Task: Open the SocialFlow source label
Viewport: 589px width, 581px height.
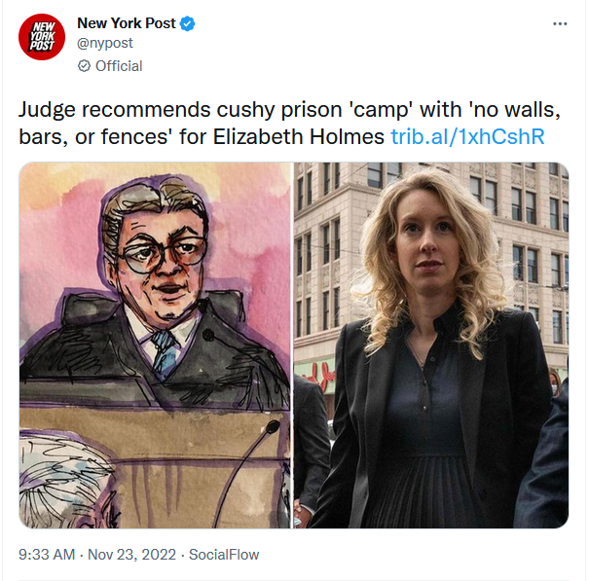Action: coord(224,555)
